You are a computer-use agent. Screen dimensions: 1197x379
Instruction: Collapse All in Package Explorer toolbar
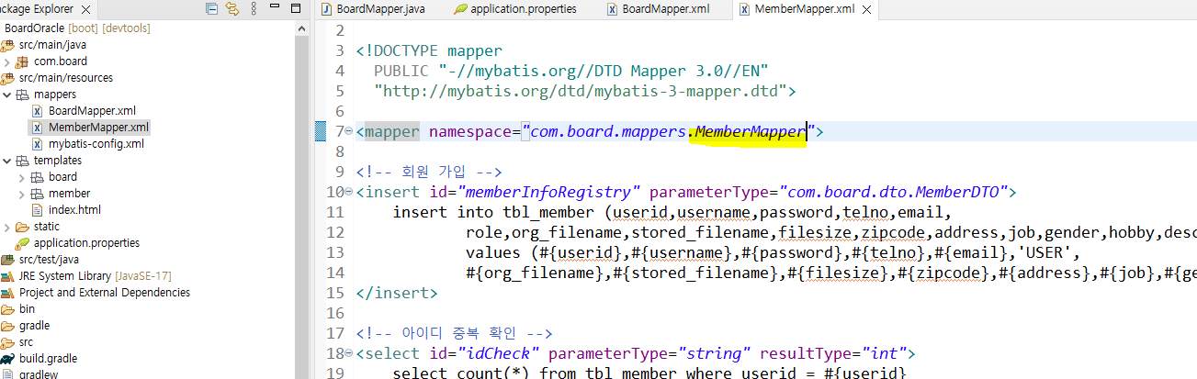[x=213, y=9]
